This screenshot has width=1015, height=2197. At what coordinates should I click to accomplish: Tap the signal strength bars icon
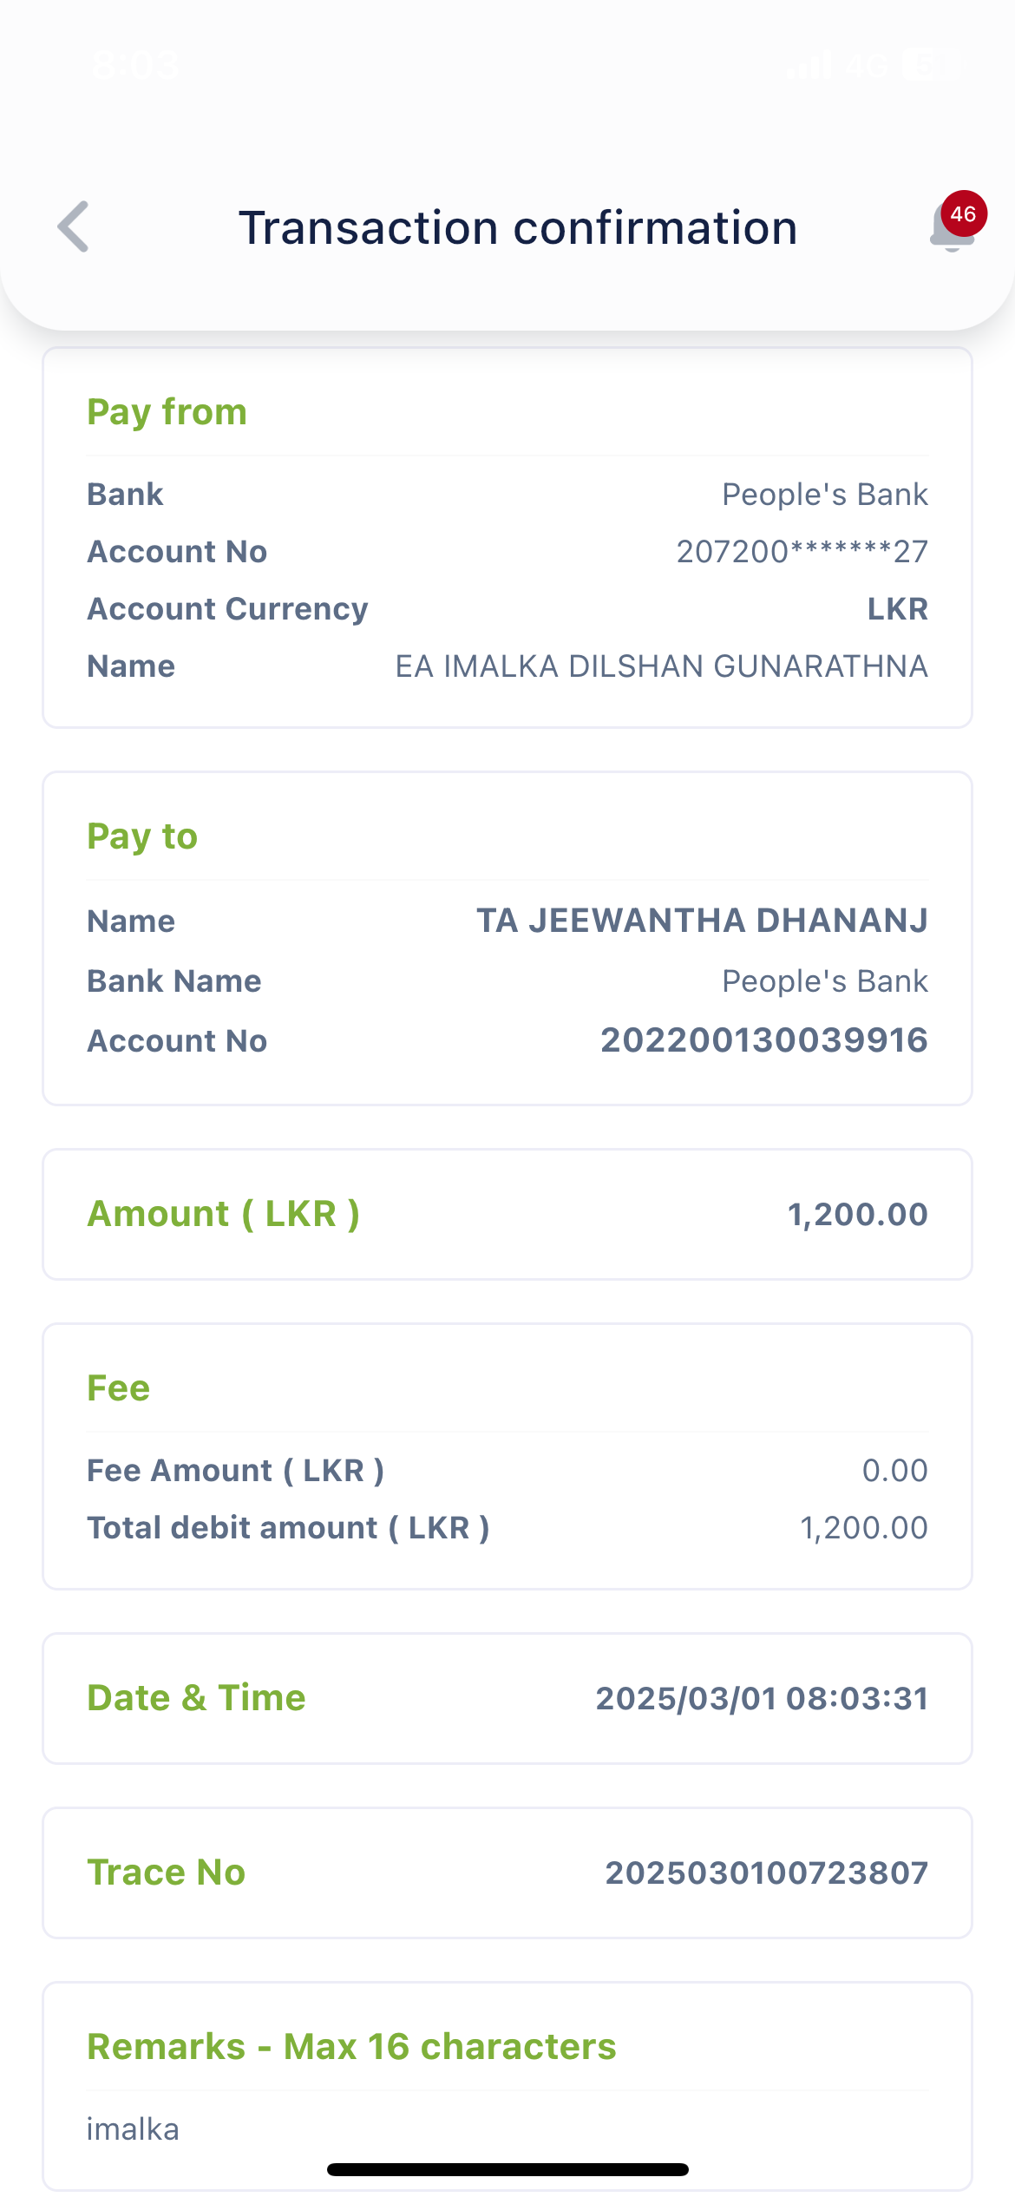809,65
